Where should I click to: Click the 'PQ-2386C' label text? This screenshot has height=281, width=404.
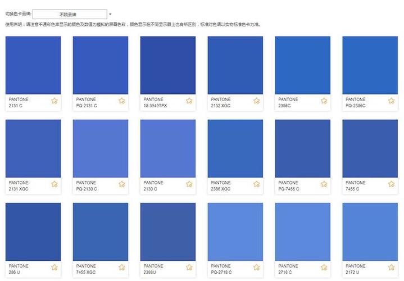356,106
